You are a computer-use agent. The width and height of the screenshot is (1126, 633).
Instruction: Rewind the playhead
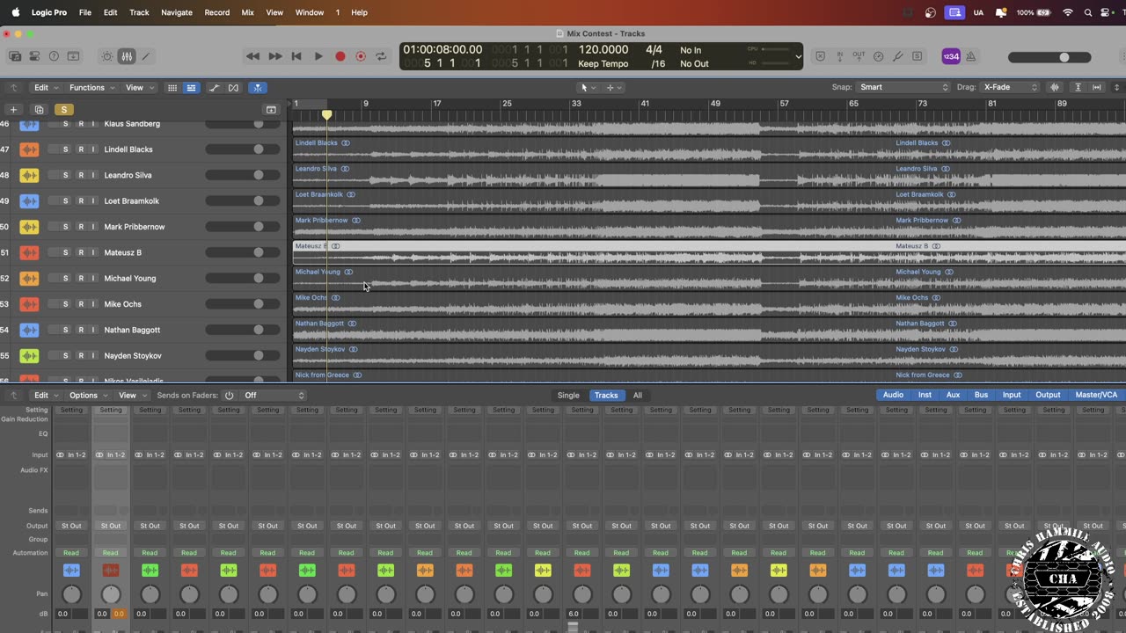[x=252, y=56]
